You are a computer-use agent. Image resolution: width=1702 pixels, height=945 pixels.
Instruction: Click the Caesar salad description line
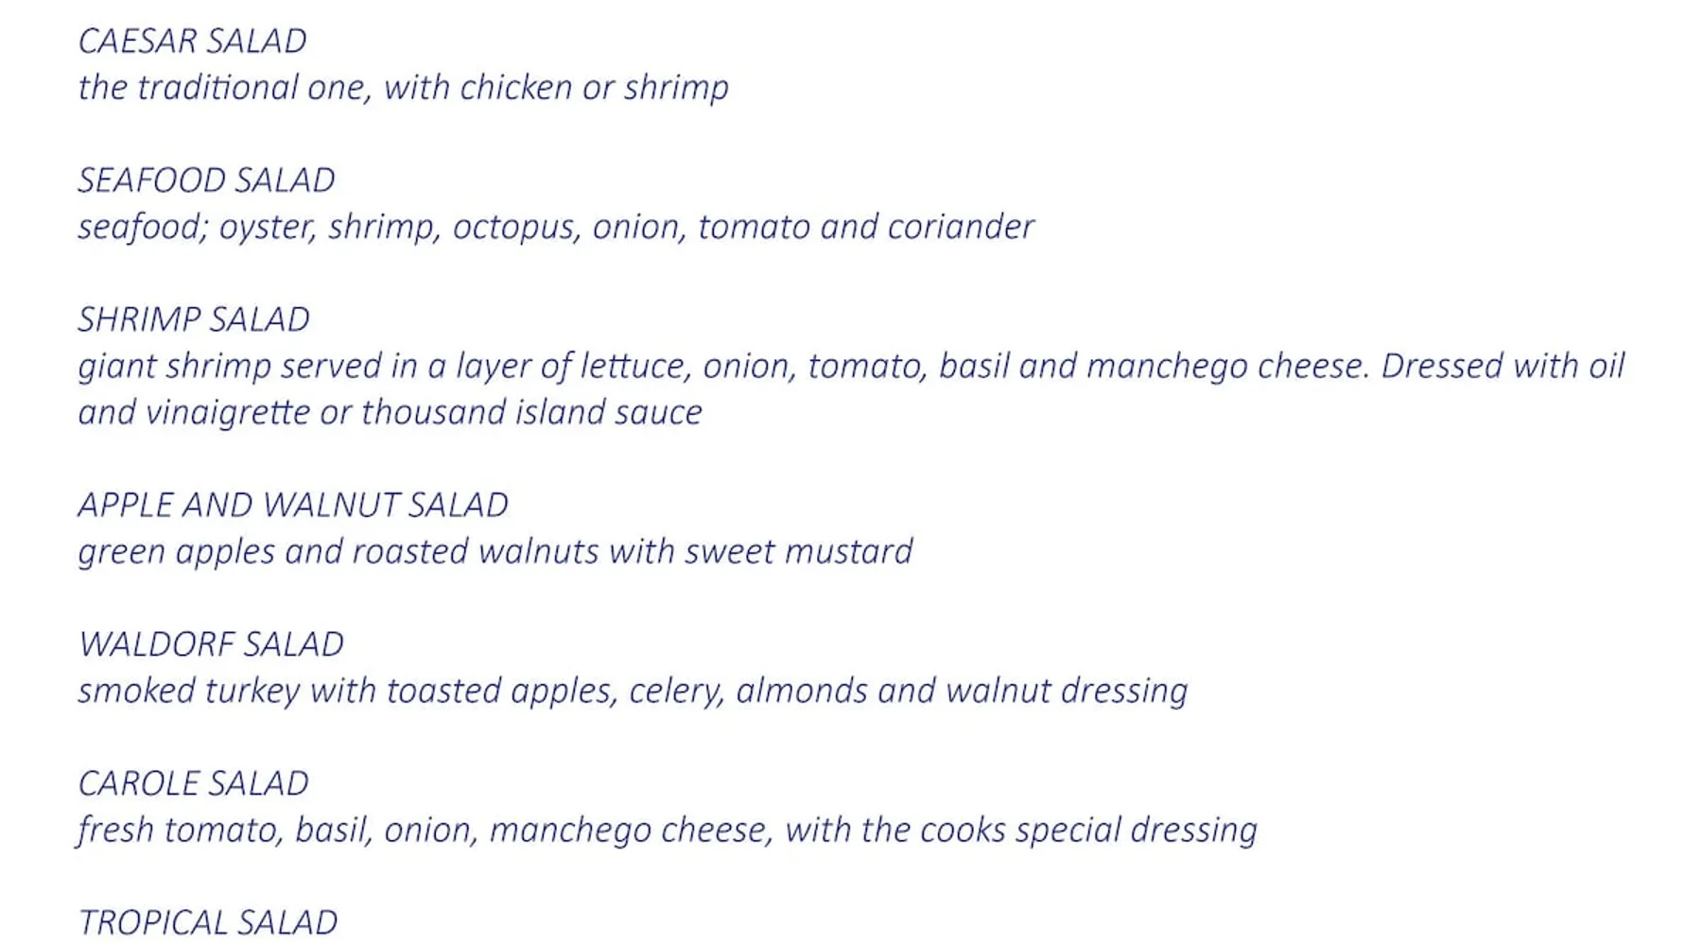[x=403, y=88]
